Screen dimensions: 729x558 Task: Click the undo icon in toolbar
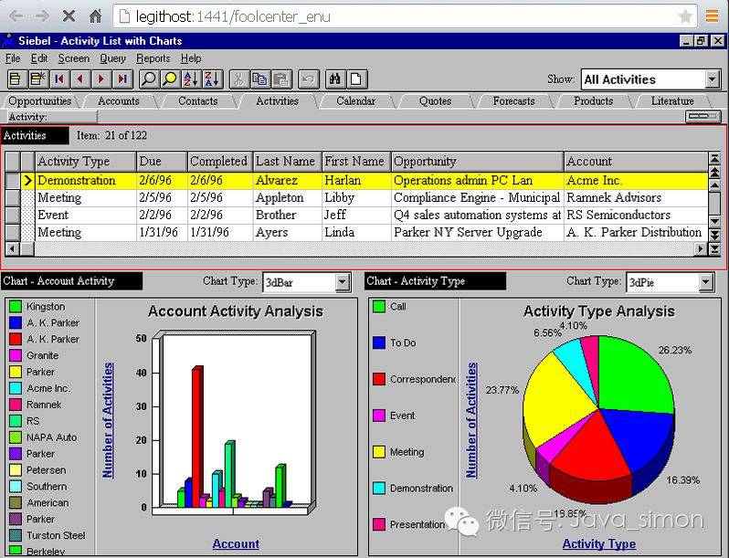tap(308, 79)
